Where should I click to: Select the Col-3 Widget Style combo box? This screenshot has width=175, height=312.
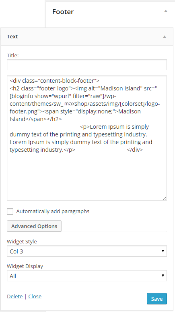[x=87, y=251]
